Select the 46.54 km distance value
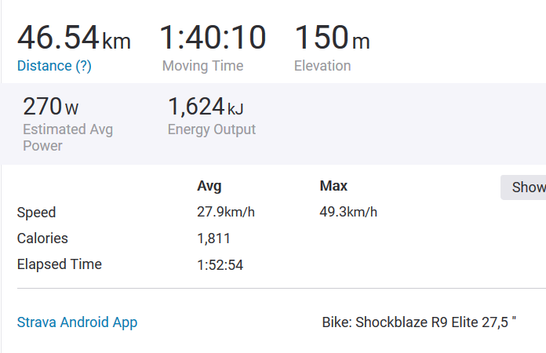This screenshot has width=546, height=353. (x=74, y=38)
